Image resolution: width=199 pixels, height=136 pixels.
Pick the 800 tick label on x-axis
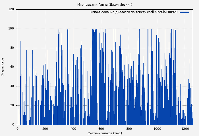point(129,129)
